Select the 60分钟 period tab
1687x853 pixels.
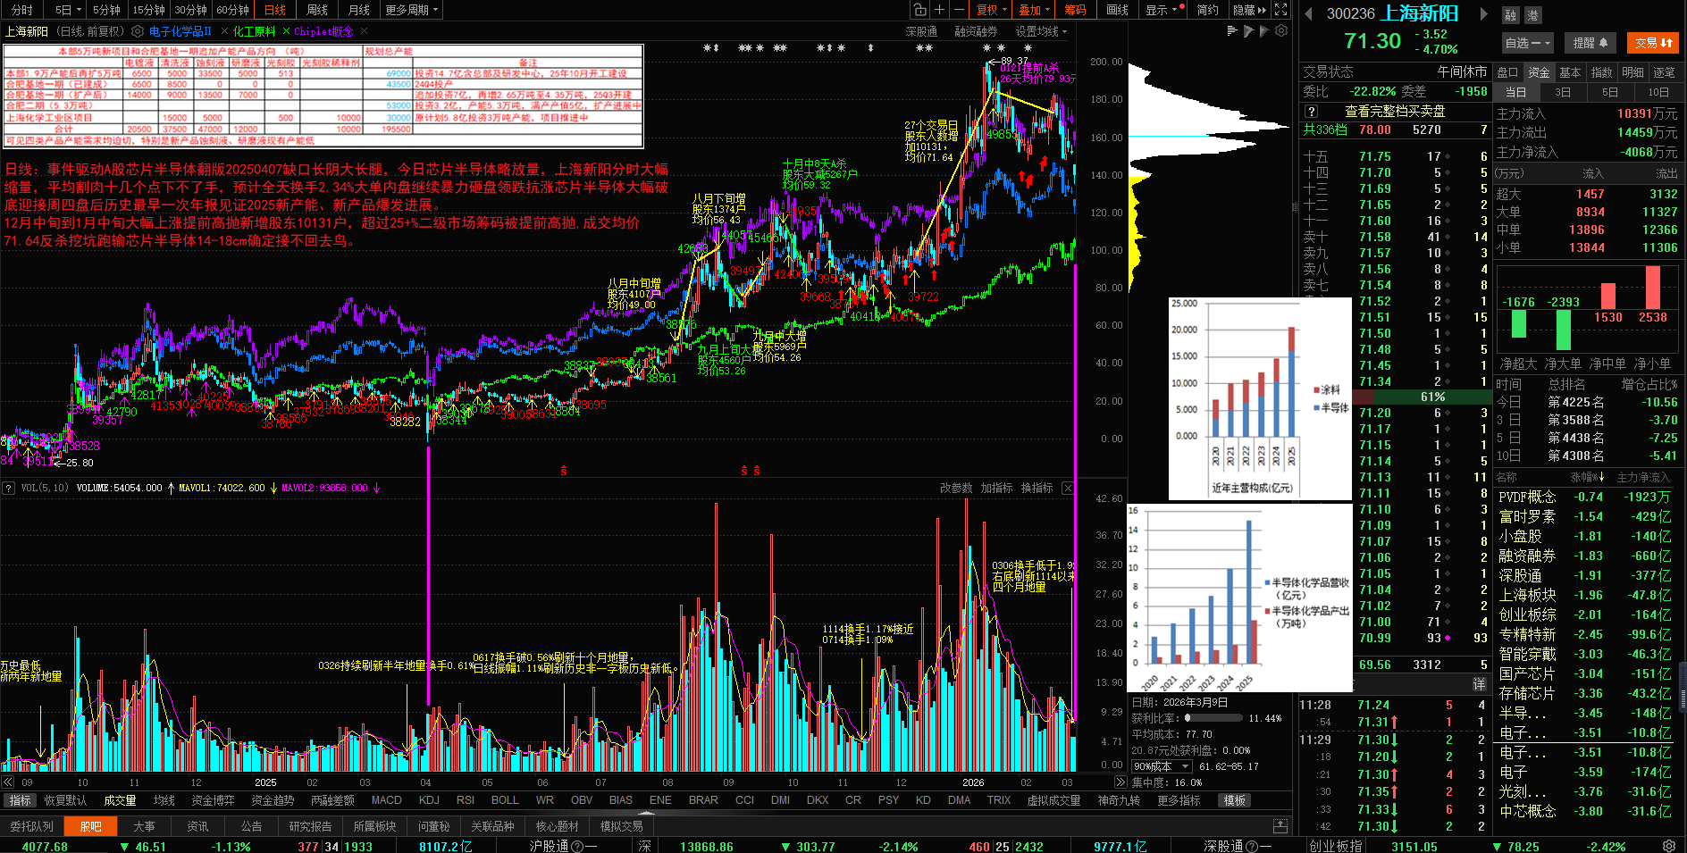click(x=232, y=10)
